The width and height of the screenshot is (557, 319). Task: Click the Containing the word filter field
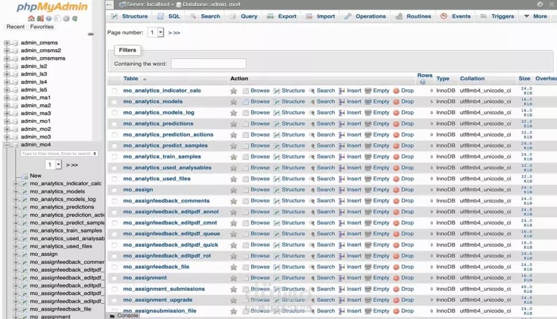(208, 64)
